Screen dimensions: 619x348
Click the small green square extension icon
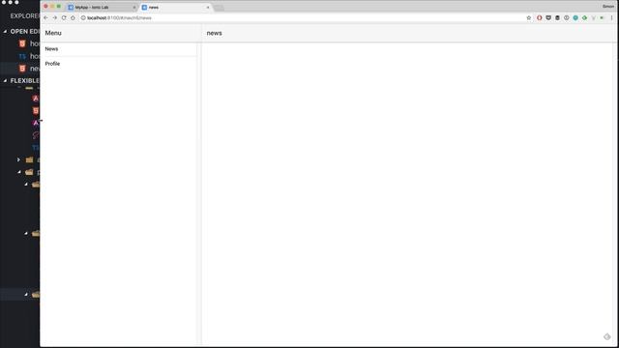click(x=602, y=17)
